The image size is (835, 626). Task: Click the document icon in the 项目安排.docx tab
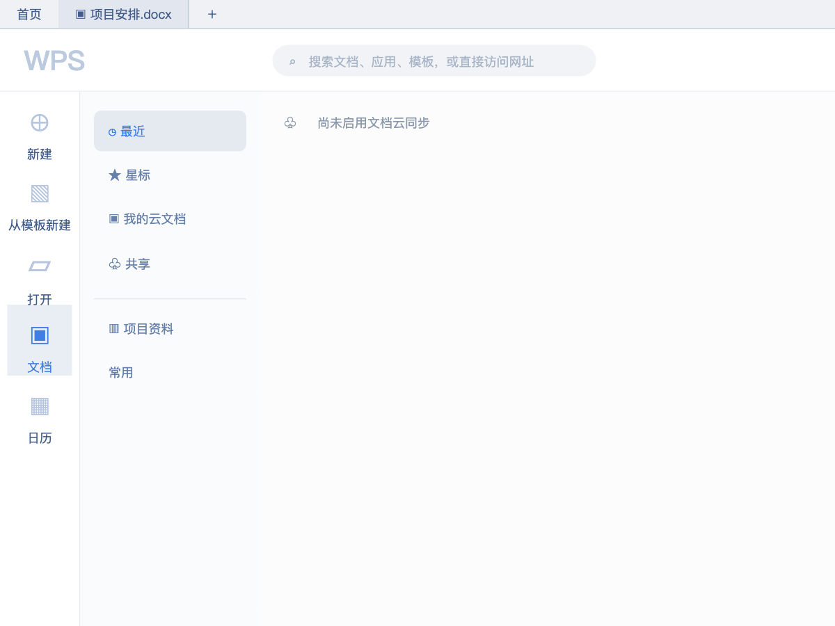[x=81, y=14]
